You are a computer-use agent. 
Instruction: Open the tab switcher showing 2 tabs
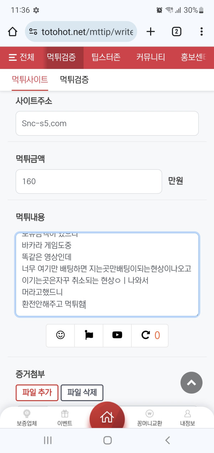[x=176, y=31]
